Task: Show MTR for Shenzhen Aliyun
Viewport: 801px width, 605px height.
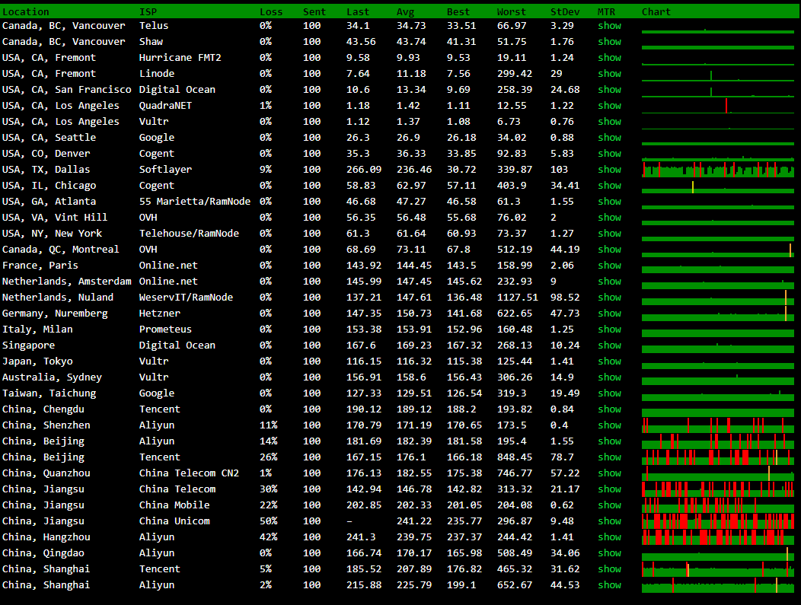Action: (609, 425)
